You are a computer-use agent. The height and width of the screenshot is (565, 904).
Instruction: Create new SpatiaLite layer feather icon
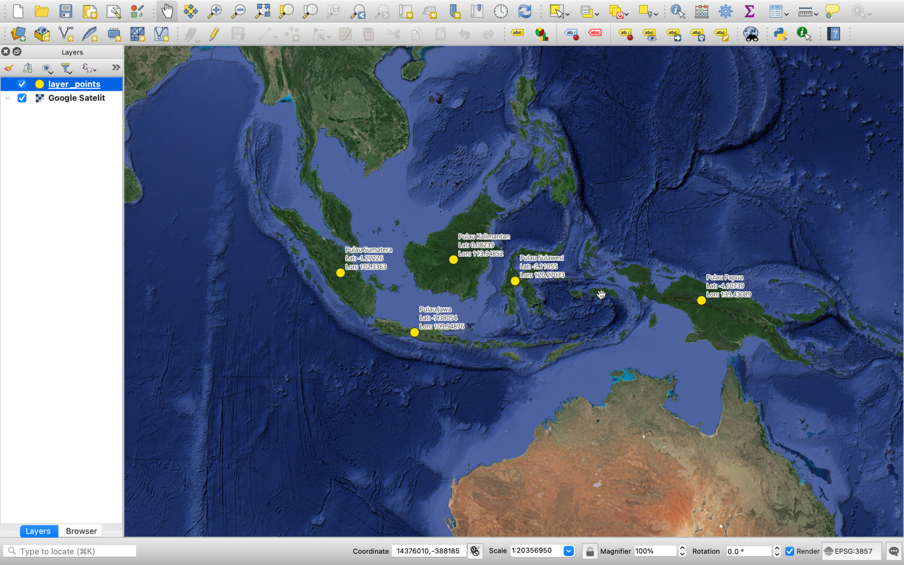point(89,34)
